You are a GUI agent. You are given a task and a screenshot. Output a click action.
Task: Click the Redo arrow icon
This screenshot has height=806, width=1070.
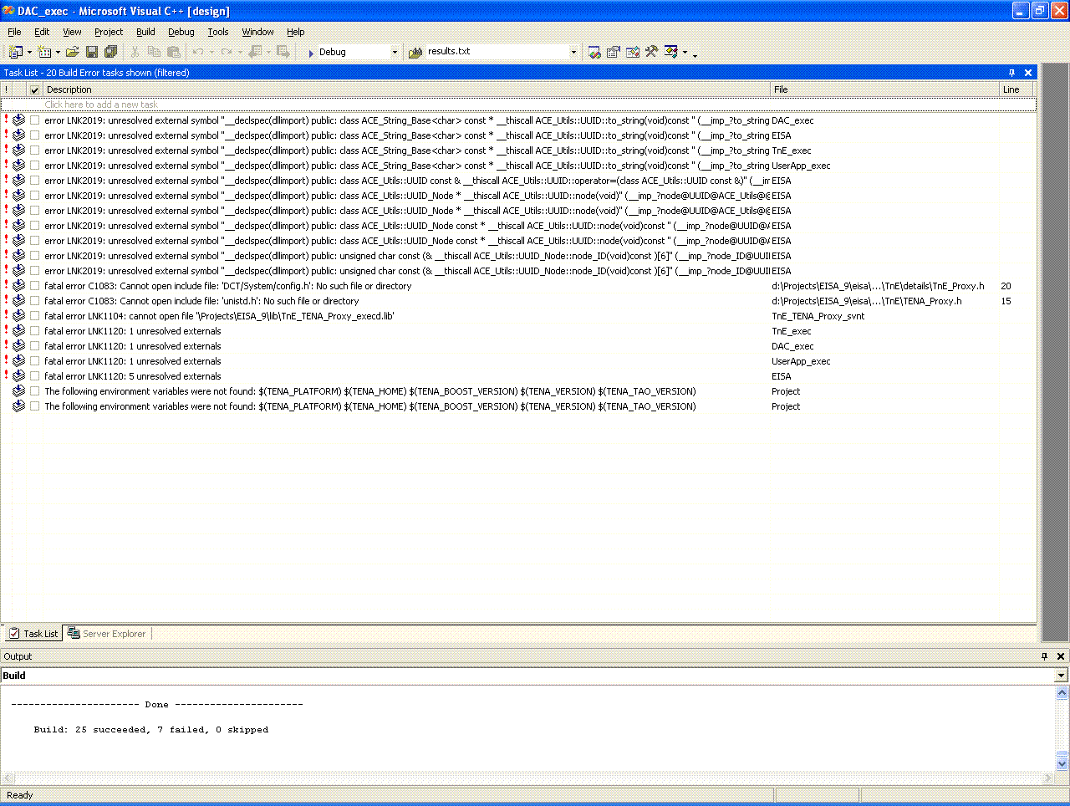coord(227,52)
